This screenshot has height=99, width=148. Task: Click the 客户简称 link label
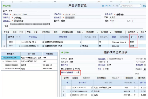pos(58,17)
